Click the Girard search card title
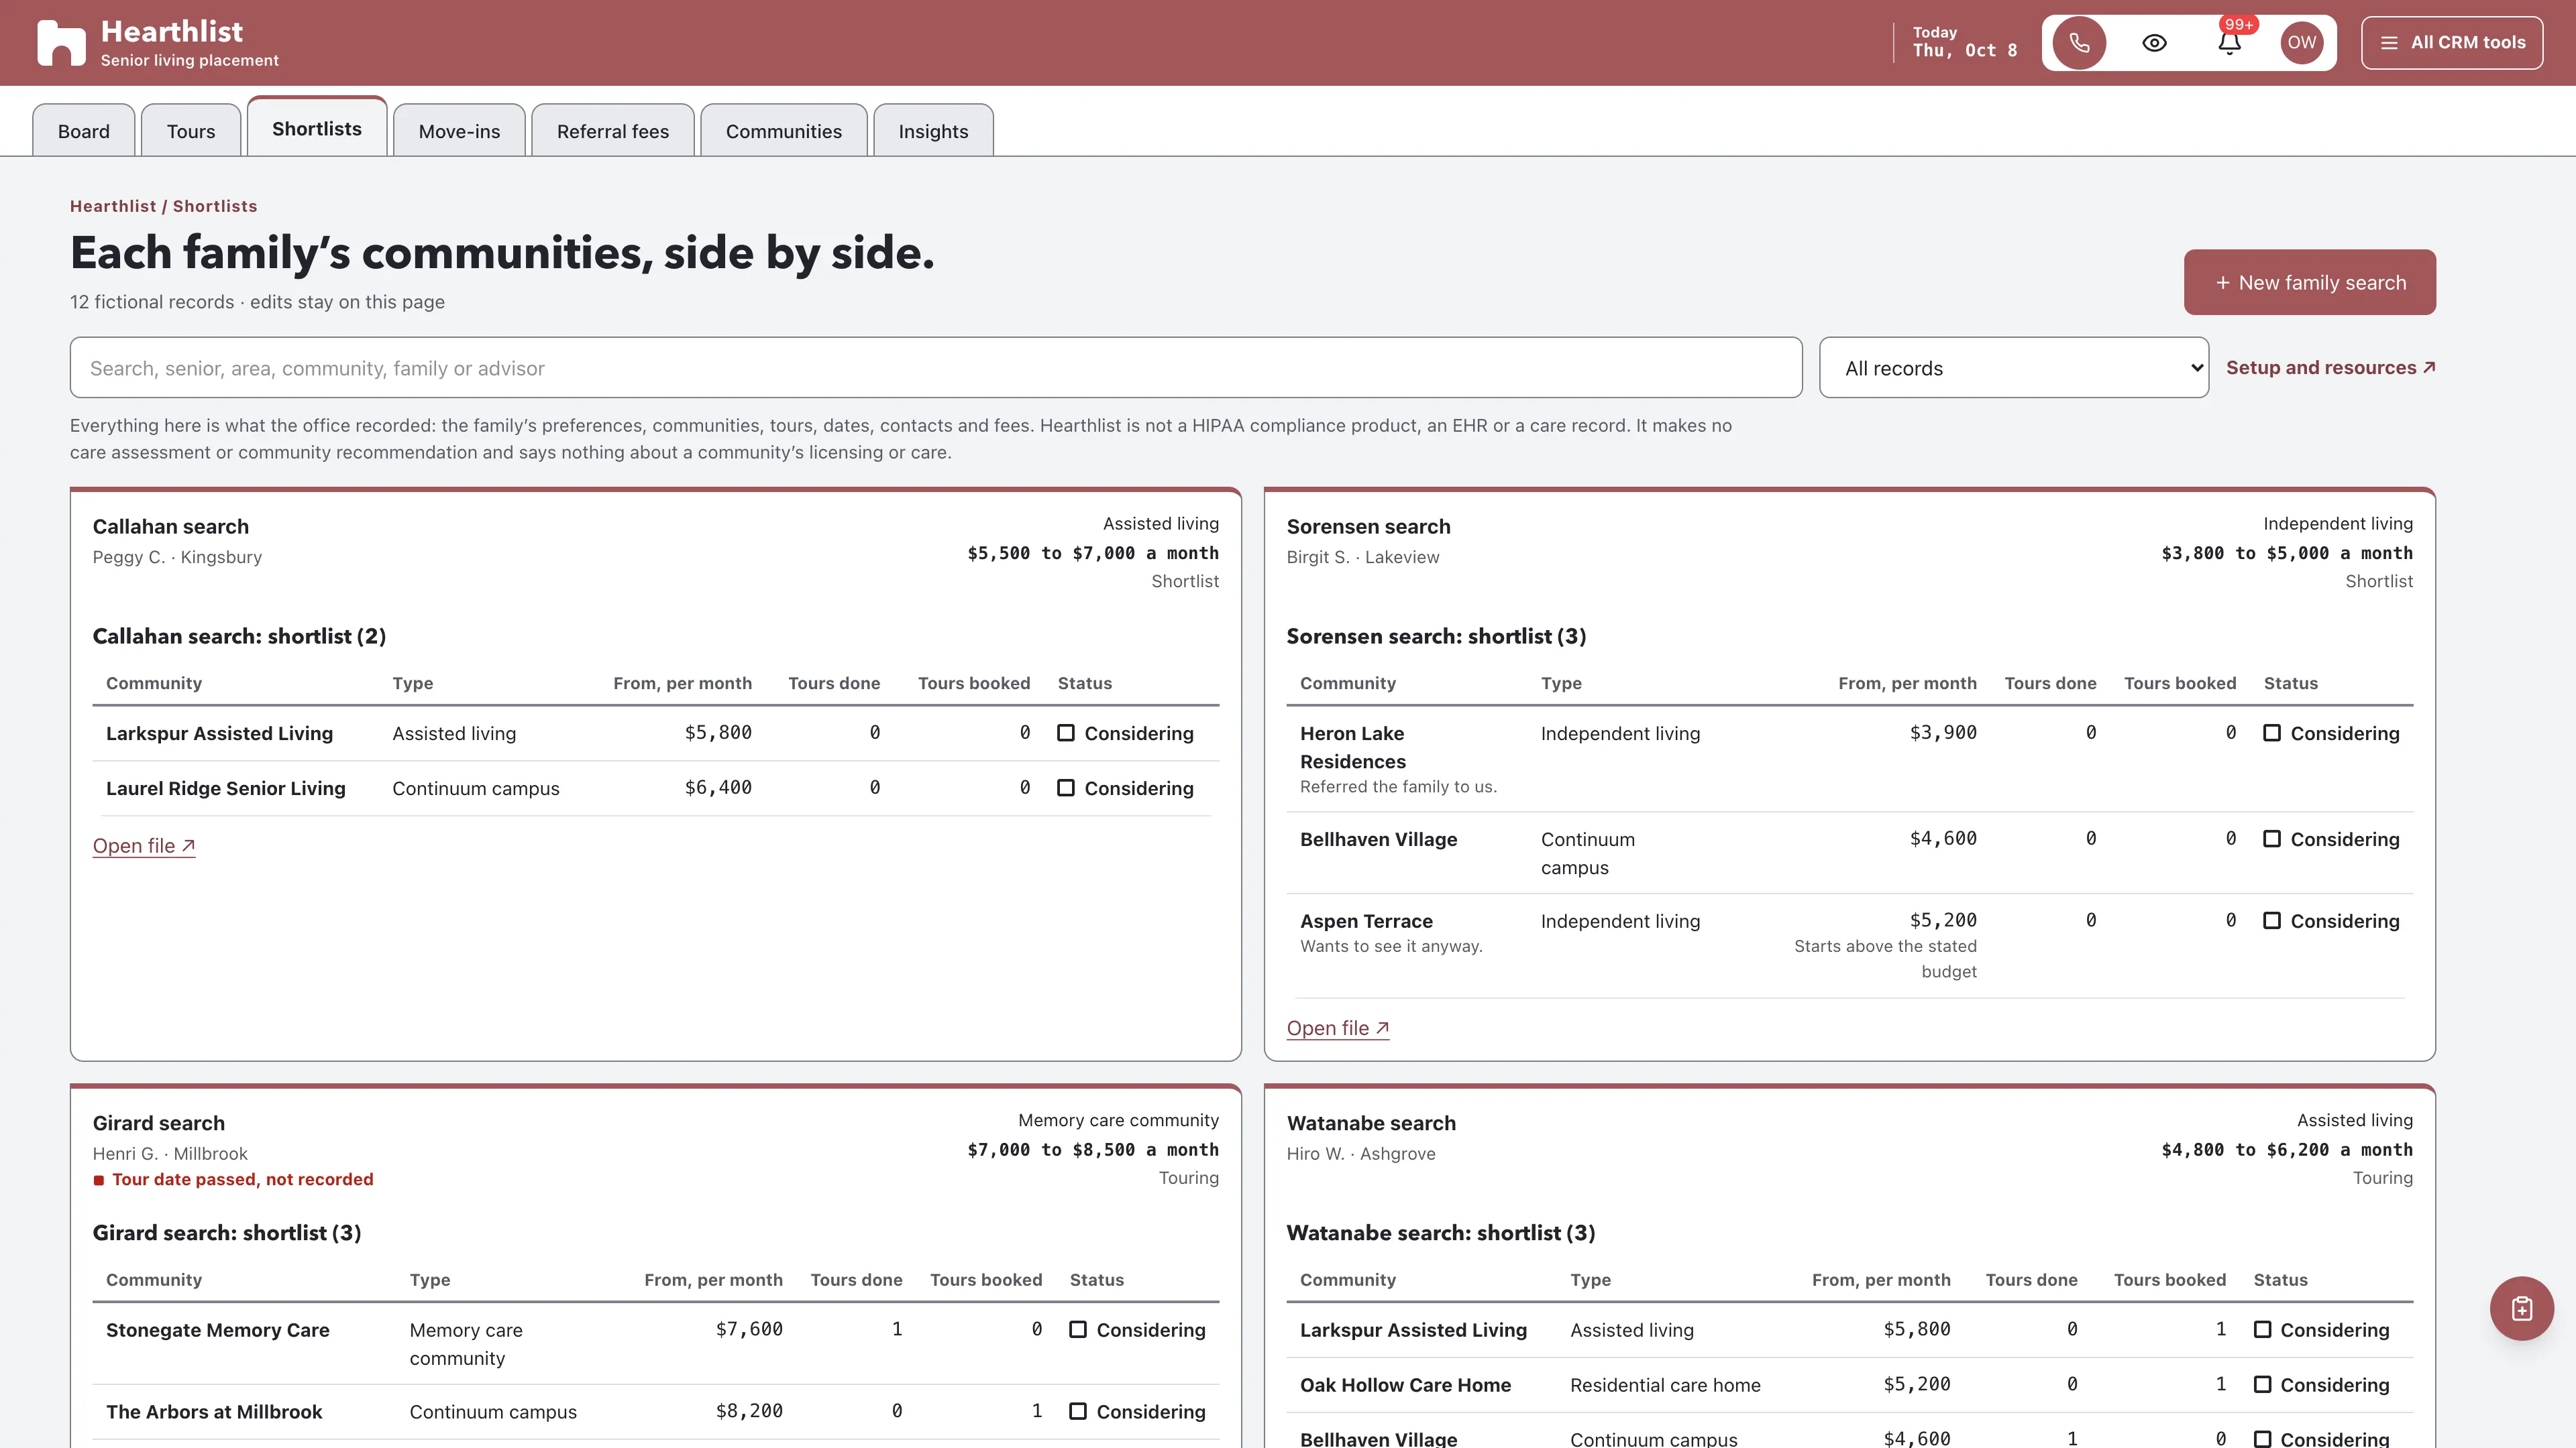 [159, 1124]
